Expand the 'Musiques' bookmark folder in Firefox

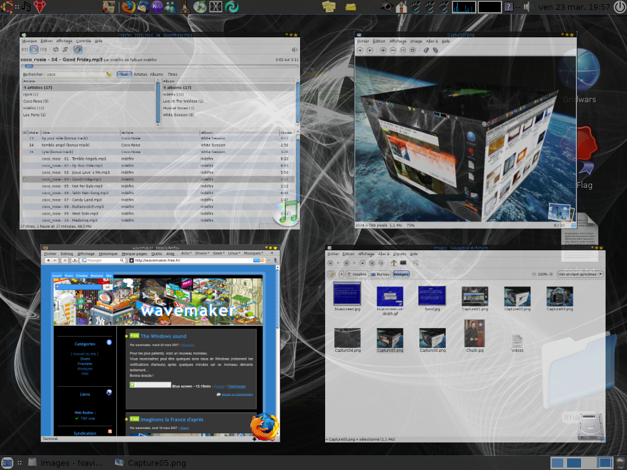pyautogui.click(x=253, y=253)
